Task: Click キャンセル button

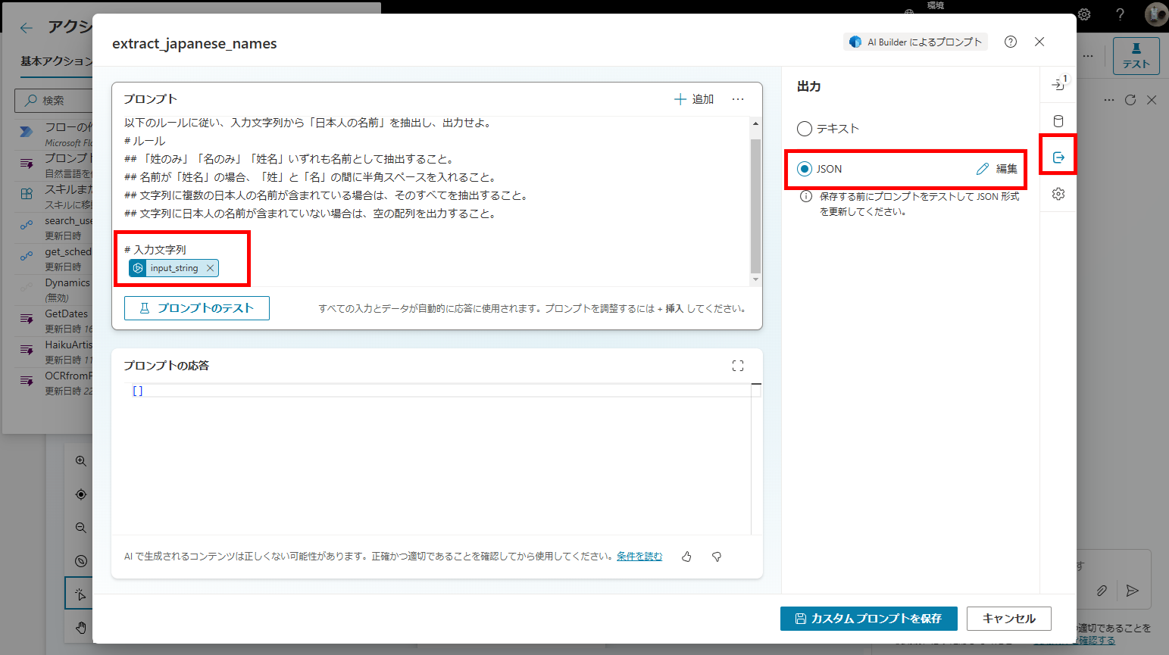Action: (1008, 619)
